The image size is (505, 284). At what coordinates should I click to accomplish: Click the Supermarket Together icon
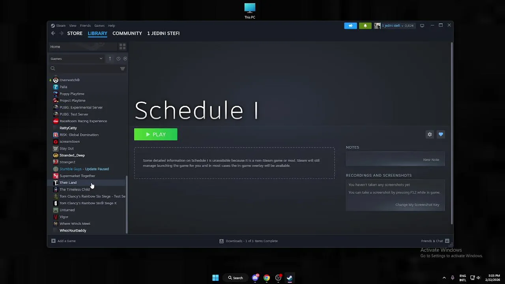coord(56,176)
